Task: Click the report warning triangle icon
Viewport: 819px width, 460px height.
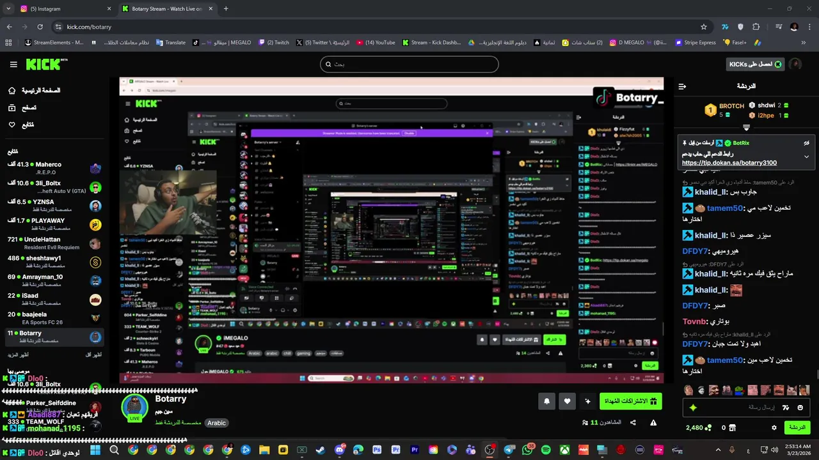Action: [x=653, y=422]
